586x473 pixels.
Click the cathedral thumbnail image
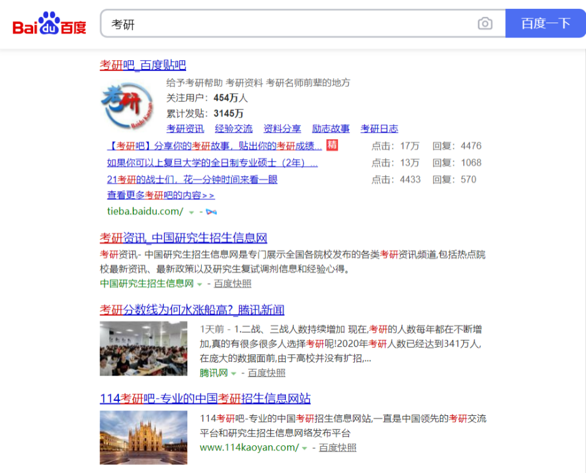tap(144, 437)
